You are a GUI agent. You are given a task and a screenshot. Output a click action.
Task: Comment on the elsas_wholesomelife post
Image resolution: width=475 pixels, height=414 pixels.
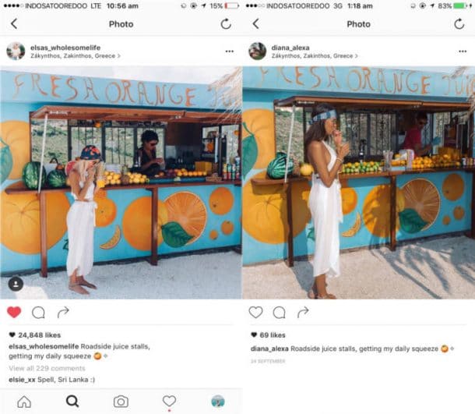[38, 313]
